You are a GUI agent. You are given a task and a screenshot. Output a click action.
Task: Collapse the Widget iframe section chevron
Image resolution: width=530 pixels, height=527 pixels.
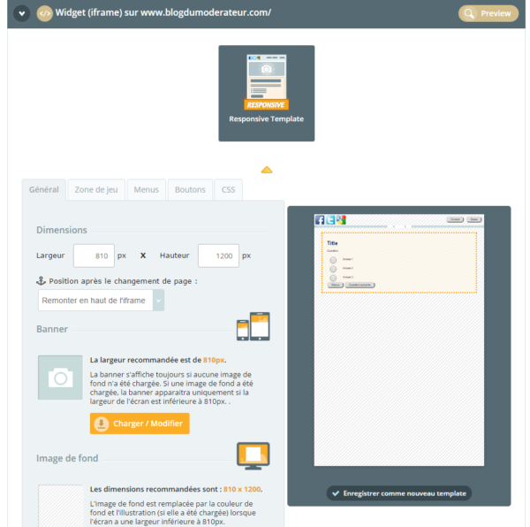pos(21,13)
